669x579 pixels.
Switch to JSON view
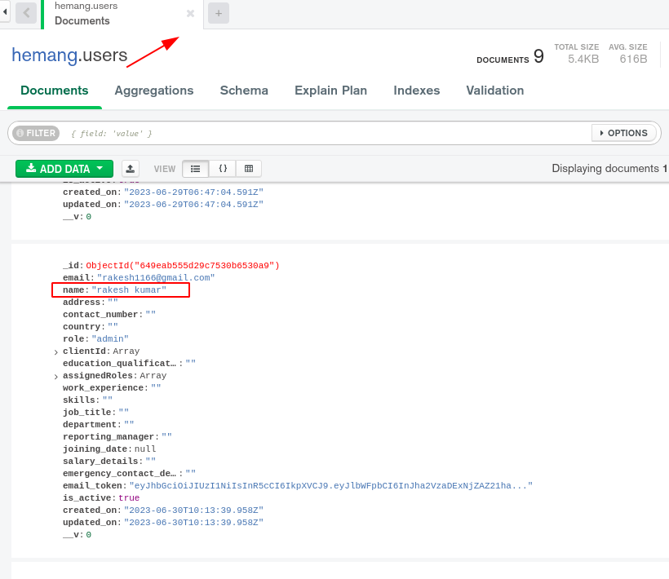222,169
